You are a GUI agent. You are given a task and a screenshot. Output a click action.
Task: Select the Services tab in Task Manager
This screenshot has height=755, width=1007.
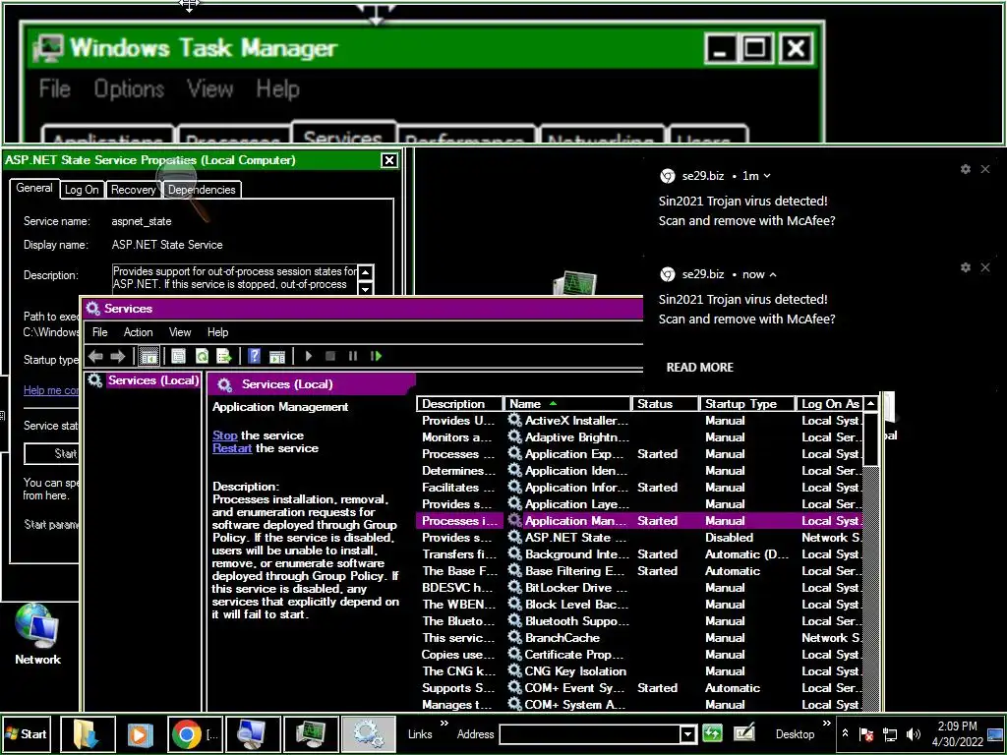coord(343,134)
